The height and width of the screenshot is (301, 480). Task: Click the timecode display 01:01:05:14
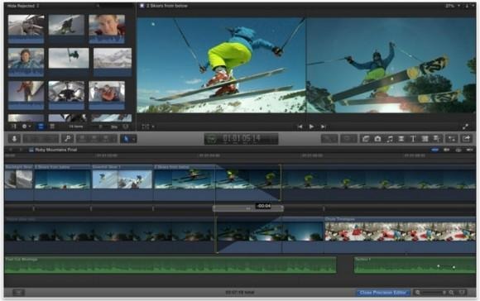pyautogui.click(x=241, y=139)
